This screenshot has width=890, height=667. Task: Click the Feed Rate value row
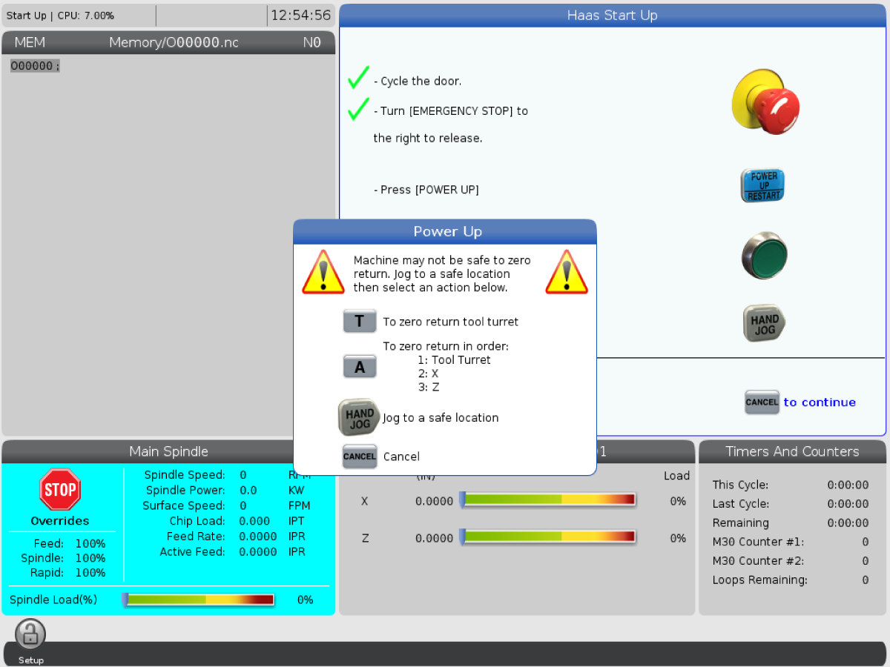pos(236,537)
